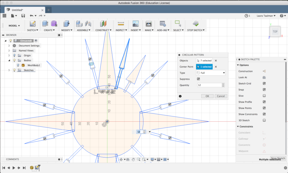Click Cancel in Circular Pattern dialog
This screenshot has height=173, width=288.
click(x=220, y=96)
